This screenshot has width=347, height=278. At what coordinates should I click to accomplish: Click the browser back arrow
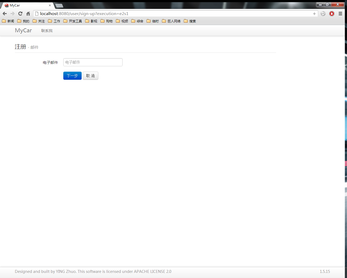coord(5,14)
